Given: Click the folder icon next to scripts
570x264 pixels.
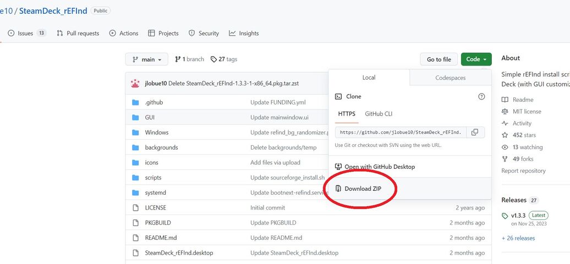Looking at the screenshot, I should tap(135, 178).
